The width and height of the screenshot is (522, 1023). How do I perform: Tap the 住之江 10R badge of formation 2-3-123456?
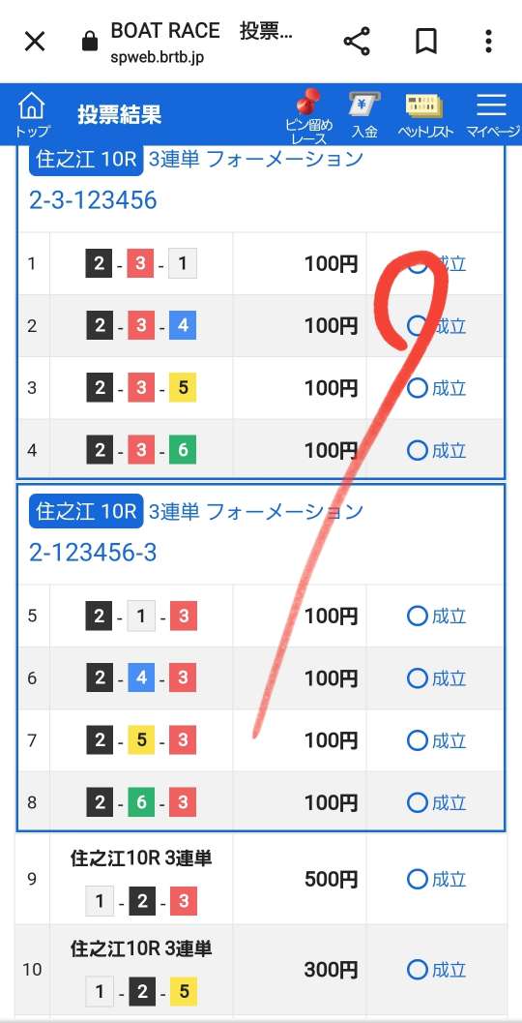tap(86, 160)
